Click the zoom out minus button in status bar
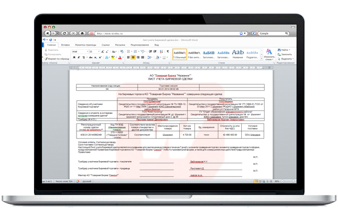The height and width of the screenshot is (221, 338). 283,181
